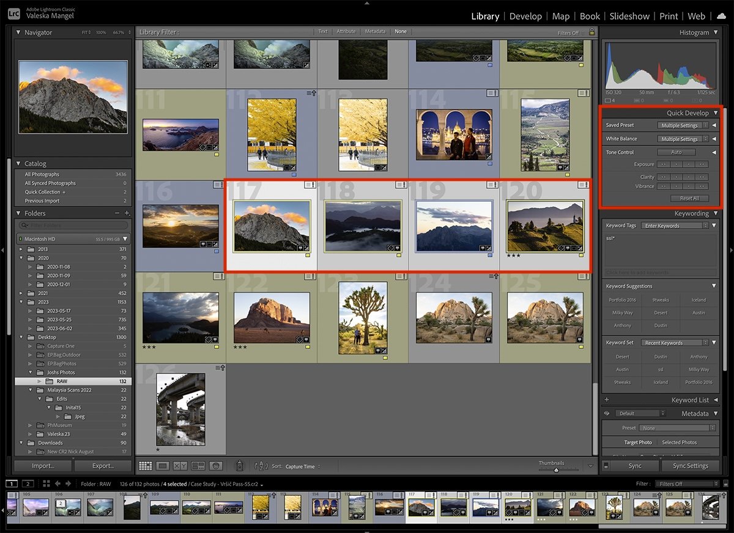Open Compare view from the toolbar

click(x=179, y=465)
